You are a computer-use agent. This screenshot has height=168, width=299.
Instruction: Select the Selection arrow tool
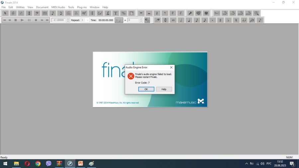click(5, 13)
